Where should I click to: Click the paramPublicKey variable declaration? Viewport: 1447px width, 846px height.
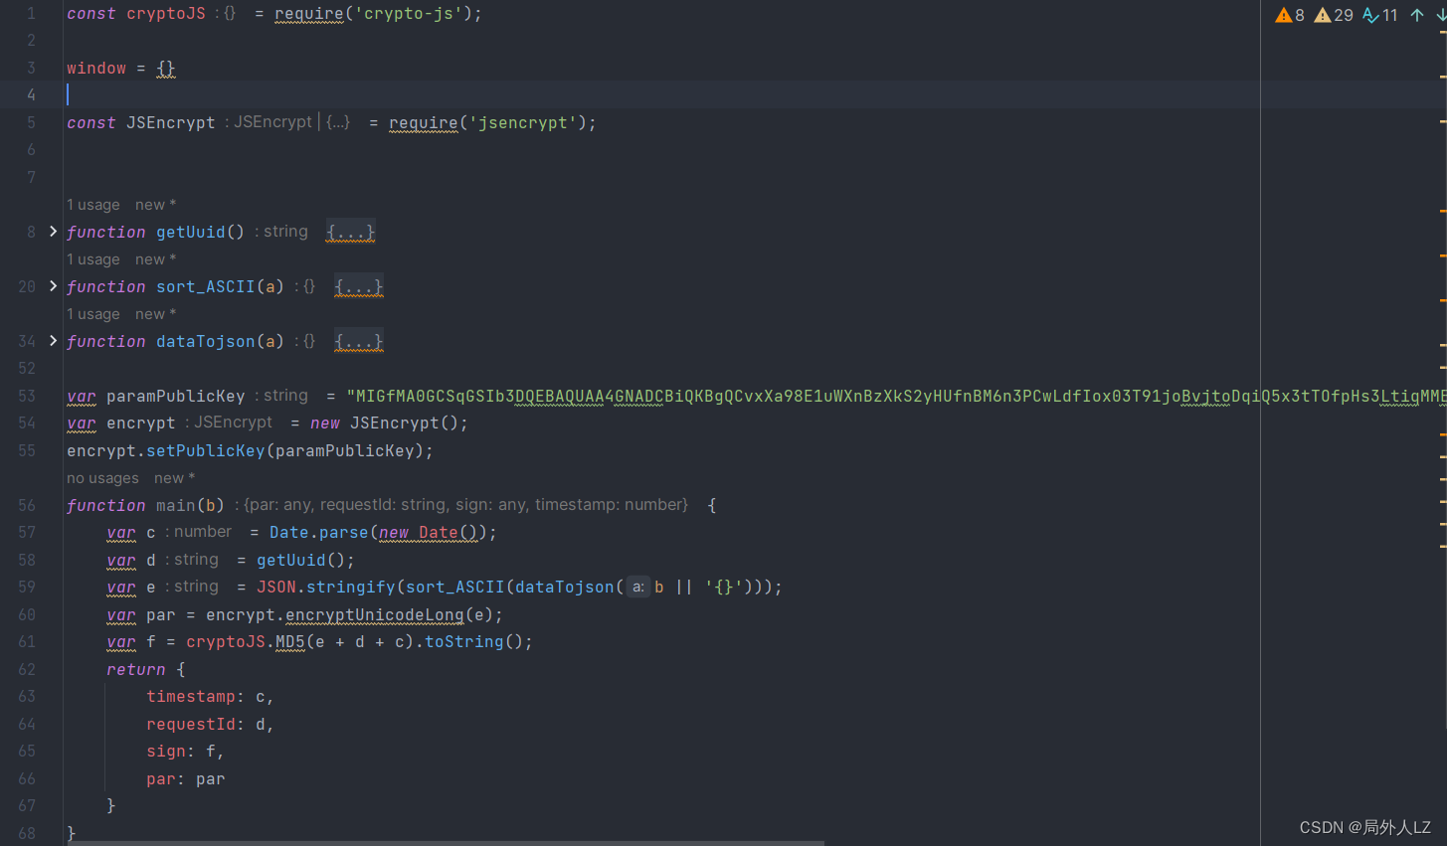pyautogui.click(x=175, y=397)
